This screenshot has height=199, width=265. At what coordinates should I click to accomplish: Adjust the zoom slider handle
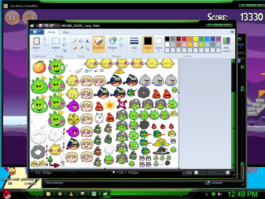206,173
